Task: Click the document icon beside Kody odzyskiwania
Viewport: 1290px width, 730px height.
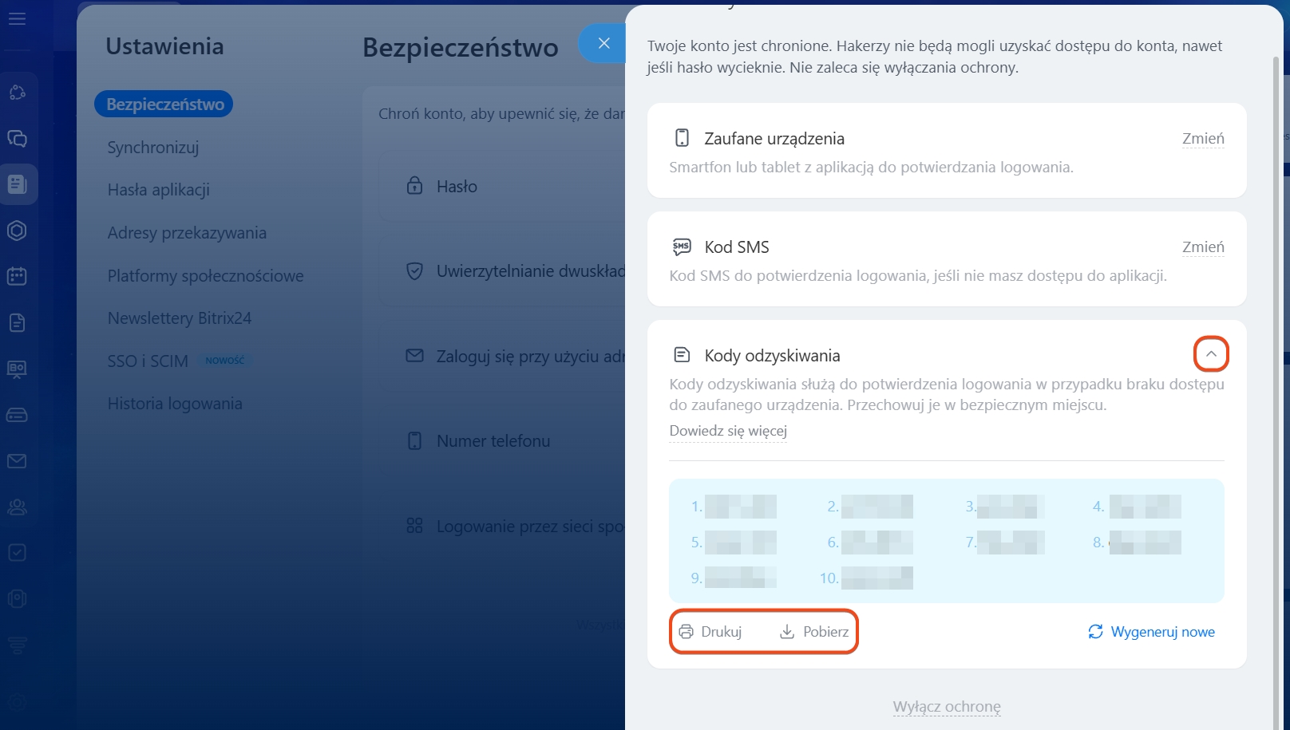Action: [x=682, y=355]
